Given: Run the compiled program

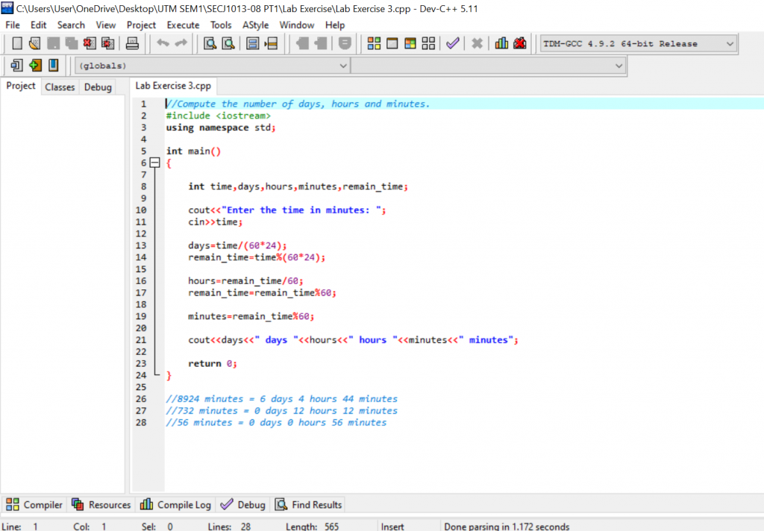Looking at the screenshot, I should point(392,43).
